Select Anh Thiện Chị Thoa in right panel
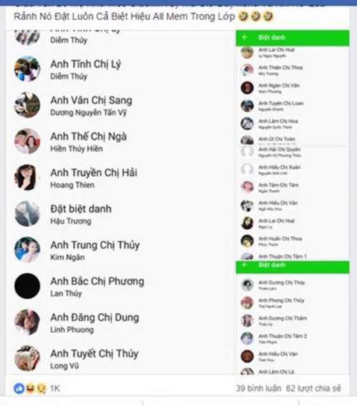The height and width of the screenshot is (406, 357). [x=280, y=68]
